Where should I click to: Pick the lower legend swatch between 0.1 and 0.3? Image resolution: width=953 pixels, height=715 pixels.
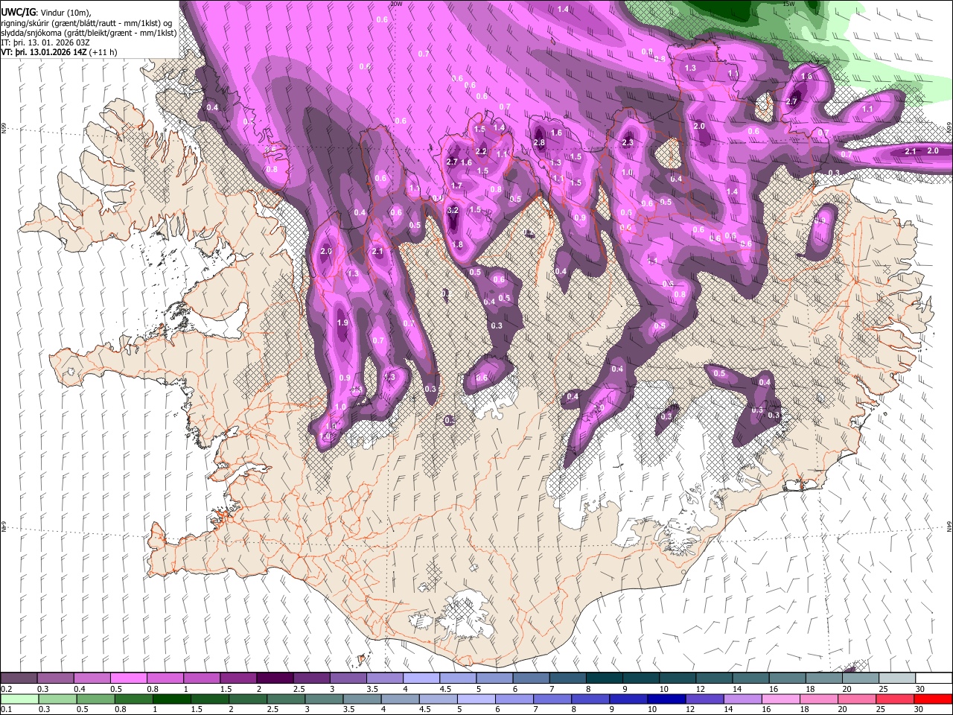[20, 699]
